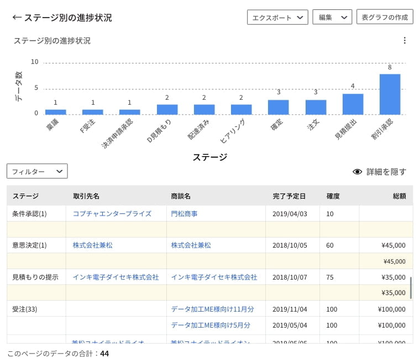The height and width of the screenshot is (364, 420).
Task: Sort by the 取引先名 column header
Action: pyautogui.click(x=86, y=196)
